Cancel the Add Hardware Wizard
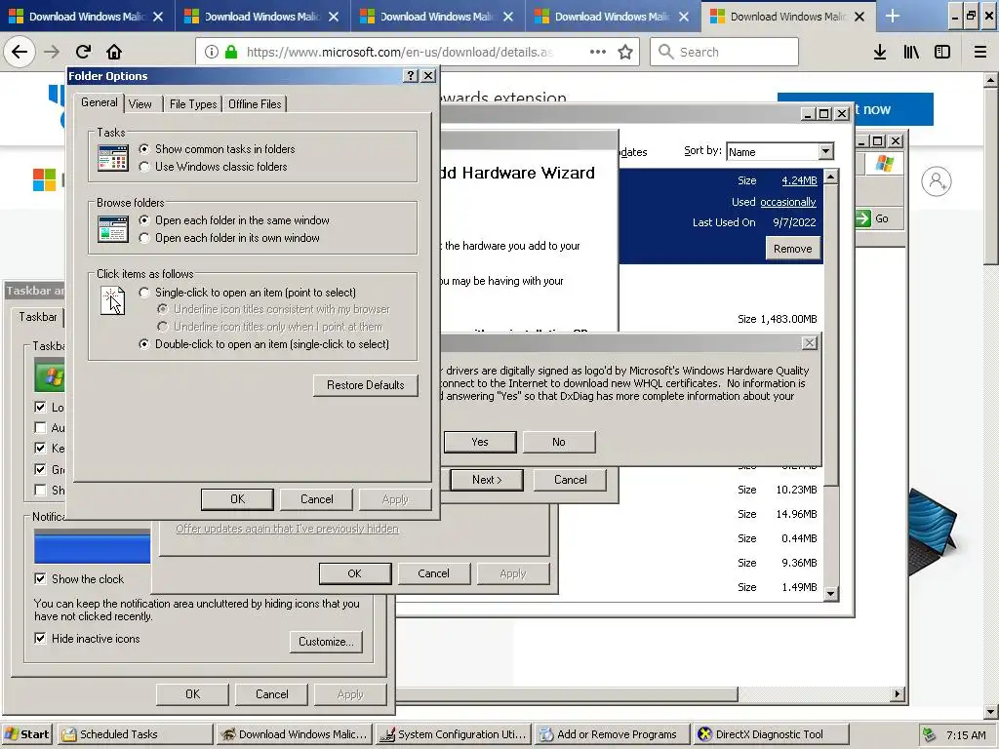The image size is (999, 749). coord(570,480)
